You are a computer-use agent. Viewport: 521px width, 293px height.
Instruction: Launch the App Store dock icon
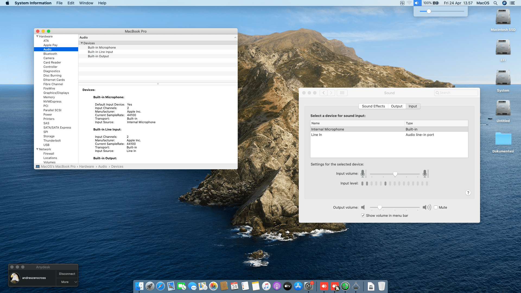[298, 286]
